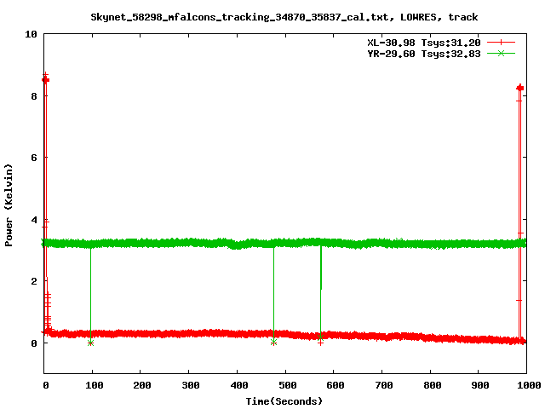This screenshot has height=409, width=545.
Task: Click the plot title Skynet_58298_mfalcons_tracking text
Action: [284, 17]
